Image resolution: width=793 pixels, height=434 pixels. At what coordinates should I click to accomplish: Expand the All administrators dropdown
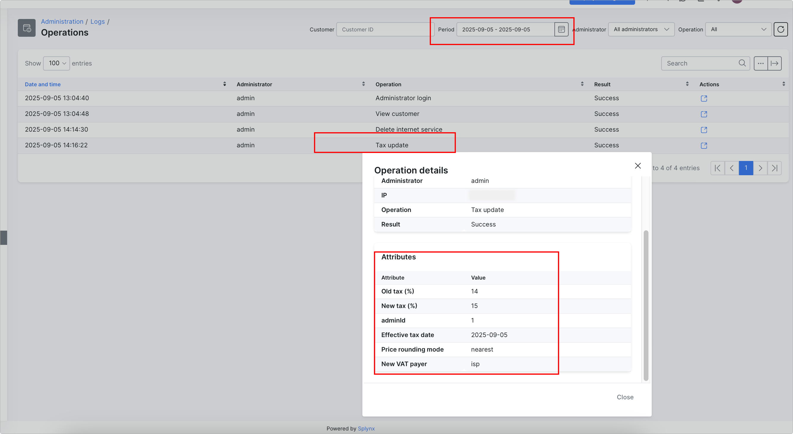click(641, 30)
